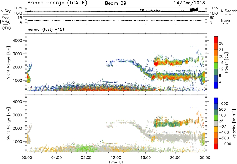Click the velocity colorbar tick '-1000'
This screenshot has width=237, height=164.
pos(225,144)
